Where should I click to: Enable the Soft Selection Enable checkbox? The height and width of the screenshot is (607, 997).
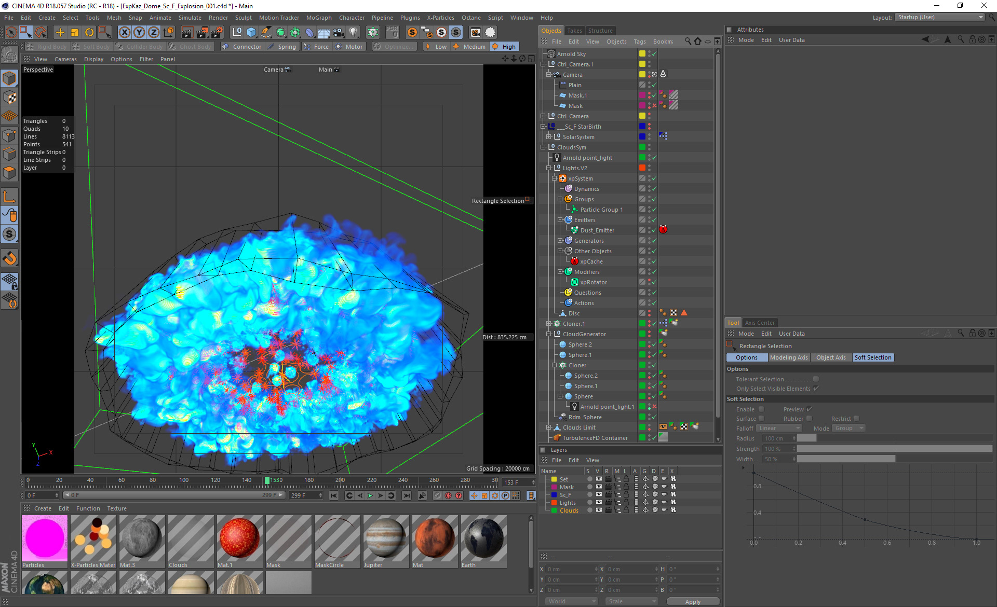(761, 409)
